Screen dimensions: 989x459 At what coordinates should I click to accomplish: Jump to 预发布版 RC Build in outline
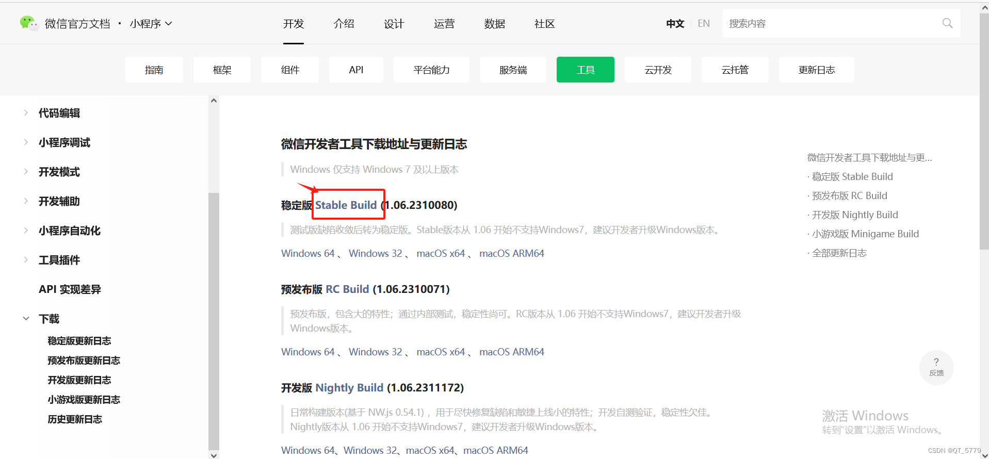click(x=850, y=195)
